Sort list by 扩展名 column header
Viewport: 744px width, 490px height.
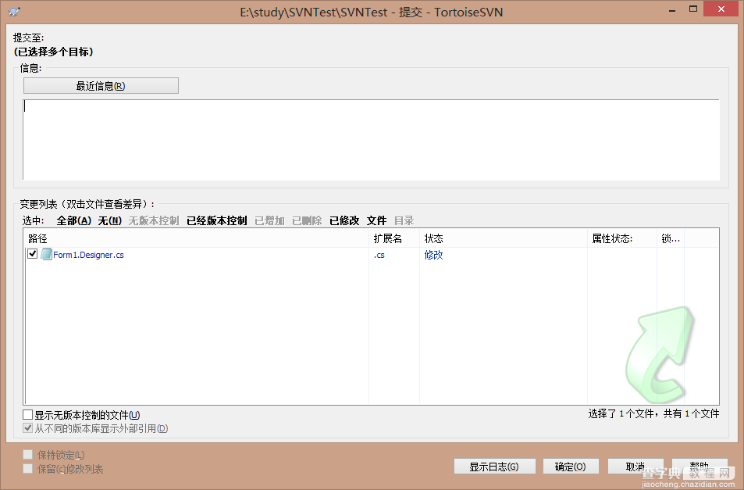pyautogui.click(x=394, y=238)
